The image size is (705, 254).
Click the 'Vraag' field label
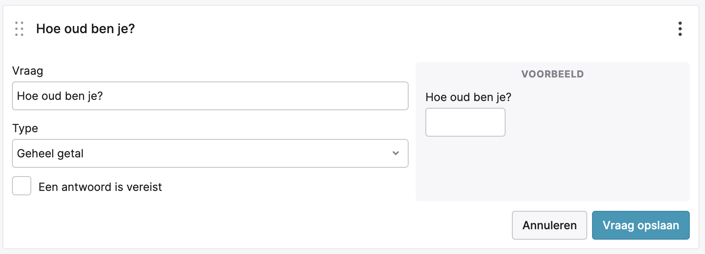click(x=28, y=71)
